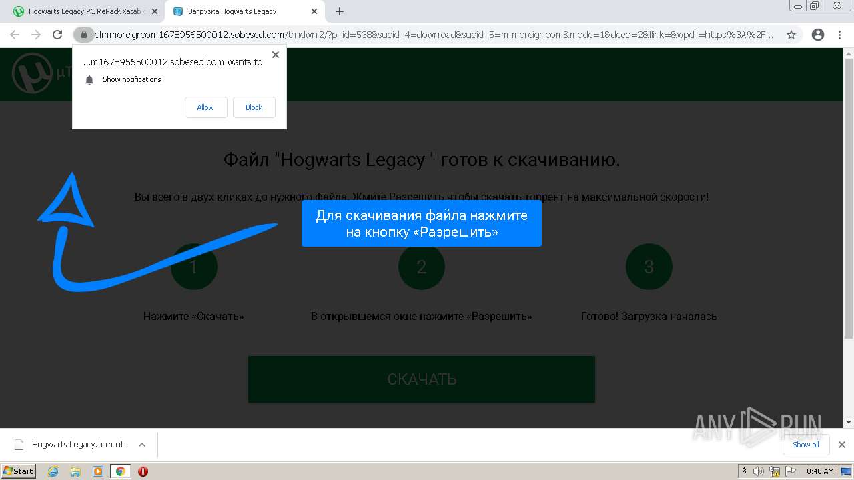Click the network tray icon
The height and width of the screenshot is (480, 854).
click(775, 471)
